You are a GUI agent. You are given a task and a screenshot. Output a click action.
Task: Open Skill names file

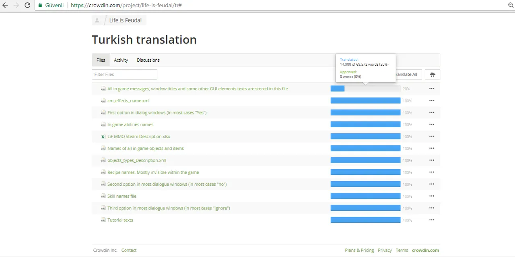coord(122,196)
